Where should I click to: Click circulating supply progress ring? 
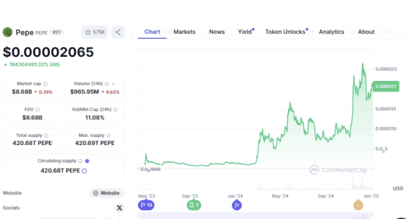[84, 171]
